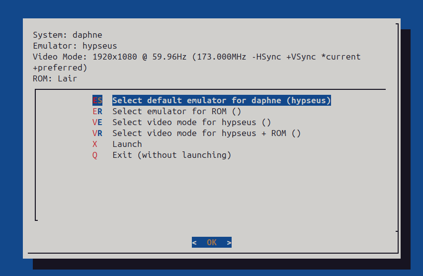The height and width of the screenshot is (276, 423).
Task: Open 'Select video mode for hypseus ()'
Action: 191,123
